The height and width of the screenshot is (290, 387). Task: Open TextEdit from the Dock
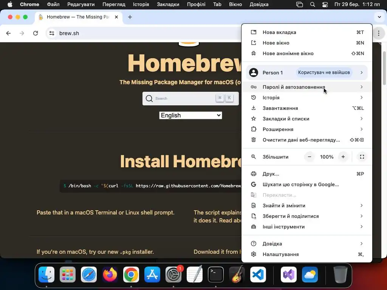click(195, 275)
